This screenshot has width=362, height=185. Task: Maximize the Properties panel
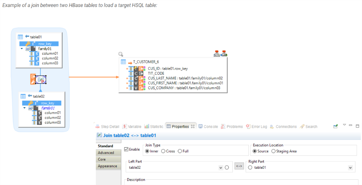[x=357, y=126]
